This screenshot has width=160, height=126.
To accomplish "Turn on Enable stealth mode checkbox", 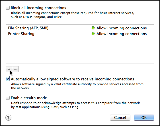I will point(8,98).
